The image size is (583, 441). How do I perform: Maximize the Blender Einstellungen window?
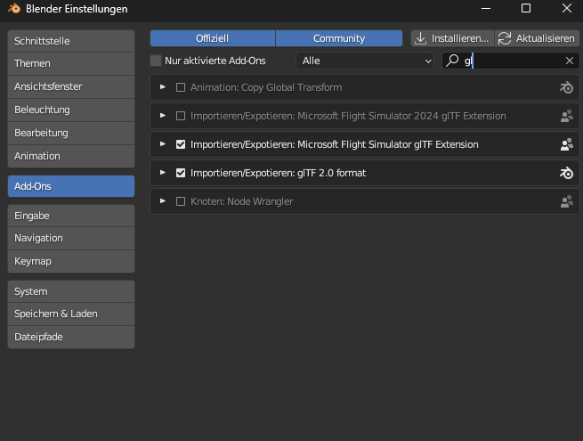tap(526, 8)
